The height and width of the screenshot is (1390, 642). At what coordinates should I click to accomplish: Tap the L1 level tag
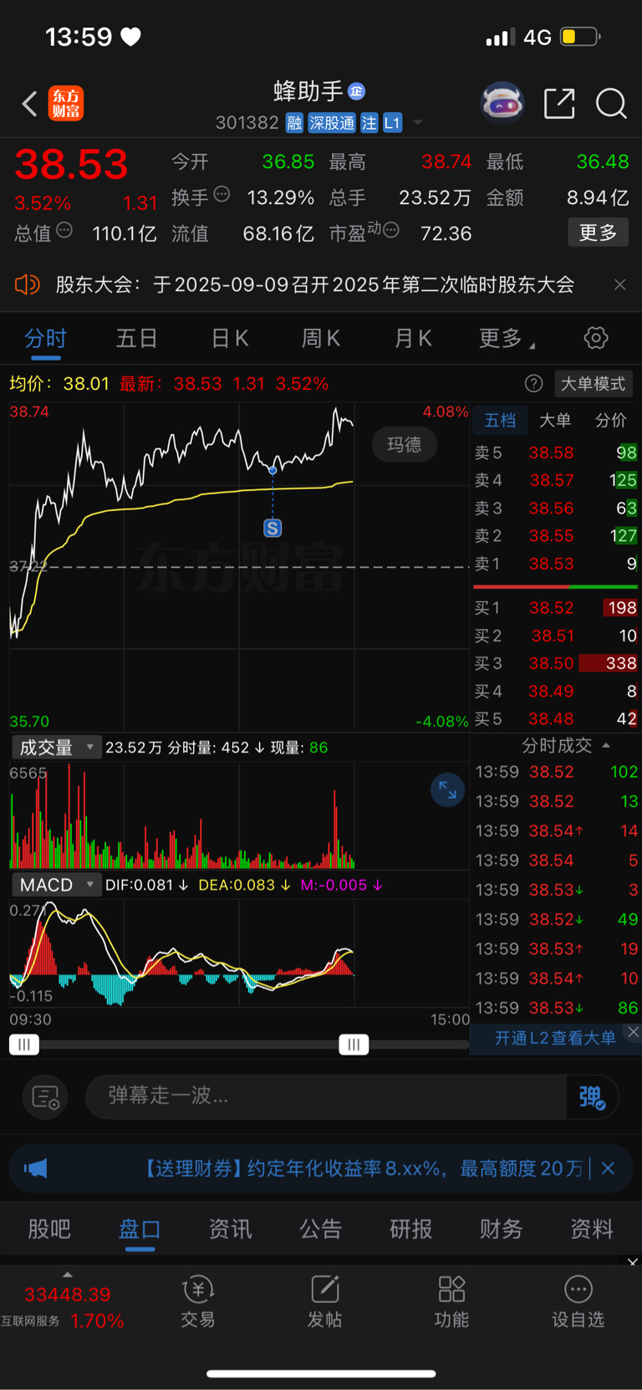click(x=393, y=124)
